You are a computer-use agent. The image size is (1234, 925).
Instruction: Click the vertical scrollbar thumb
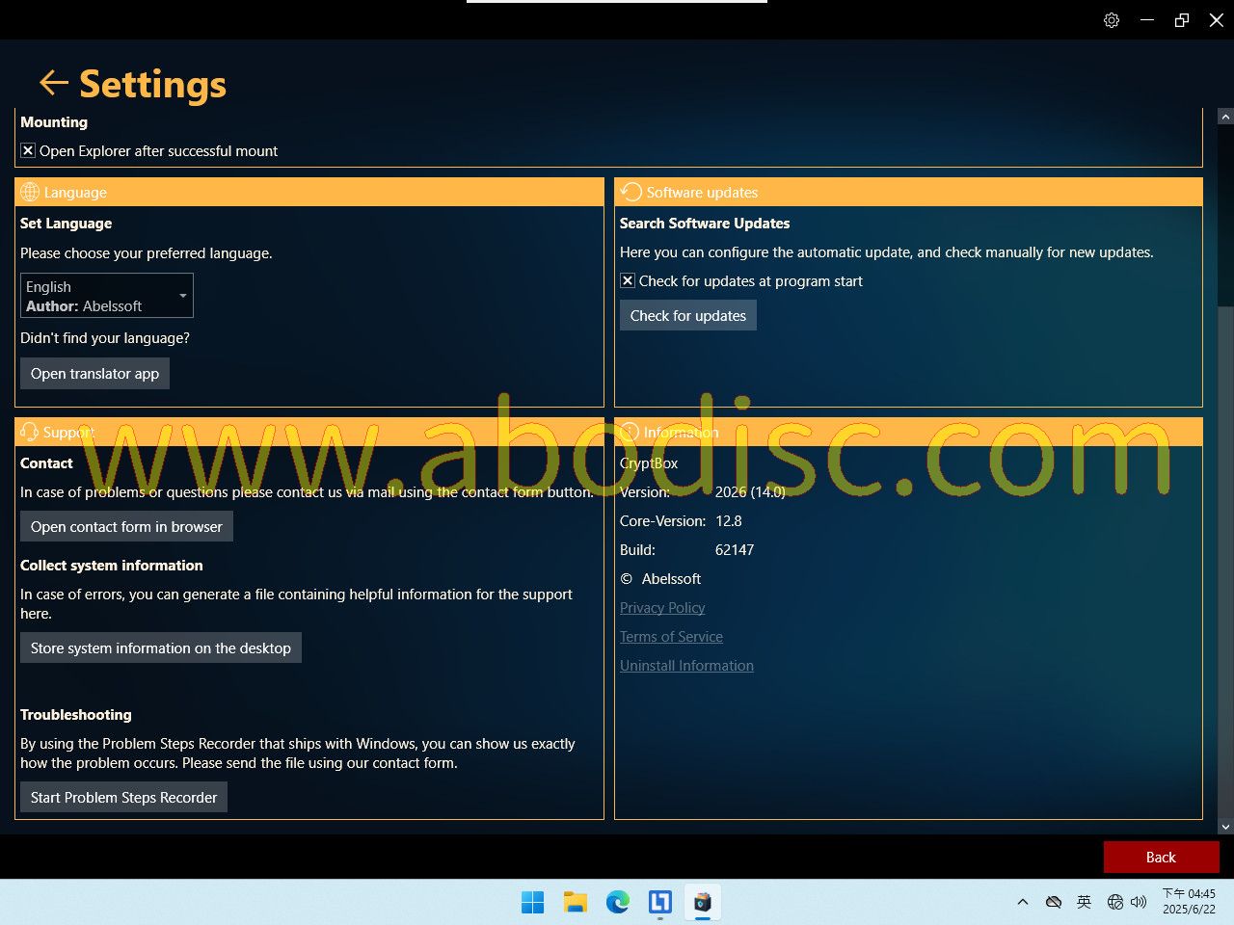point(1225,561)
